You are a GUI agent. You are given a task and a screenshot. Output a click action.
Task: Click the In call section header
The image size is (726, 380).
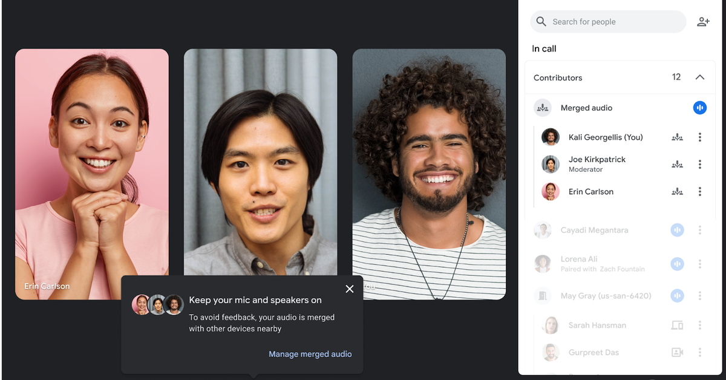544,48
